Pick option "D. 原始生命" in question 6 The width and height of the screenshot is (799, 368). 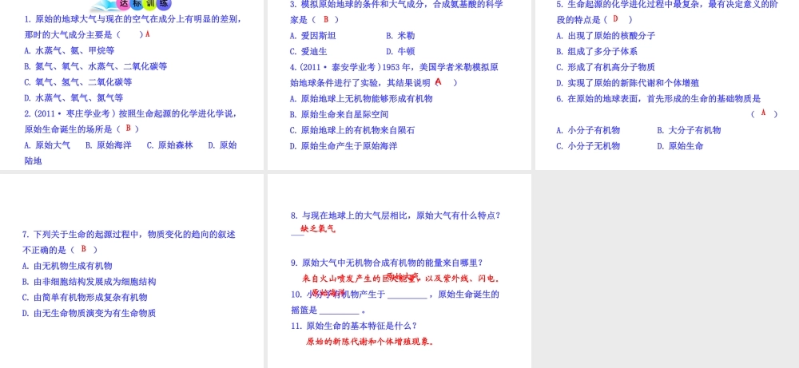pos(680,146)
